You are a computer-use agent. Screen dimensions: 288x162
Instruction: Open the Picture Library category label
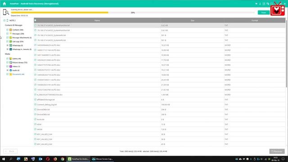coord(20,63)
